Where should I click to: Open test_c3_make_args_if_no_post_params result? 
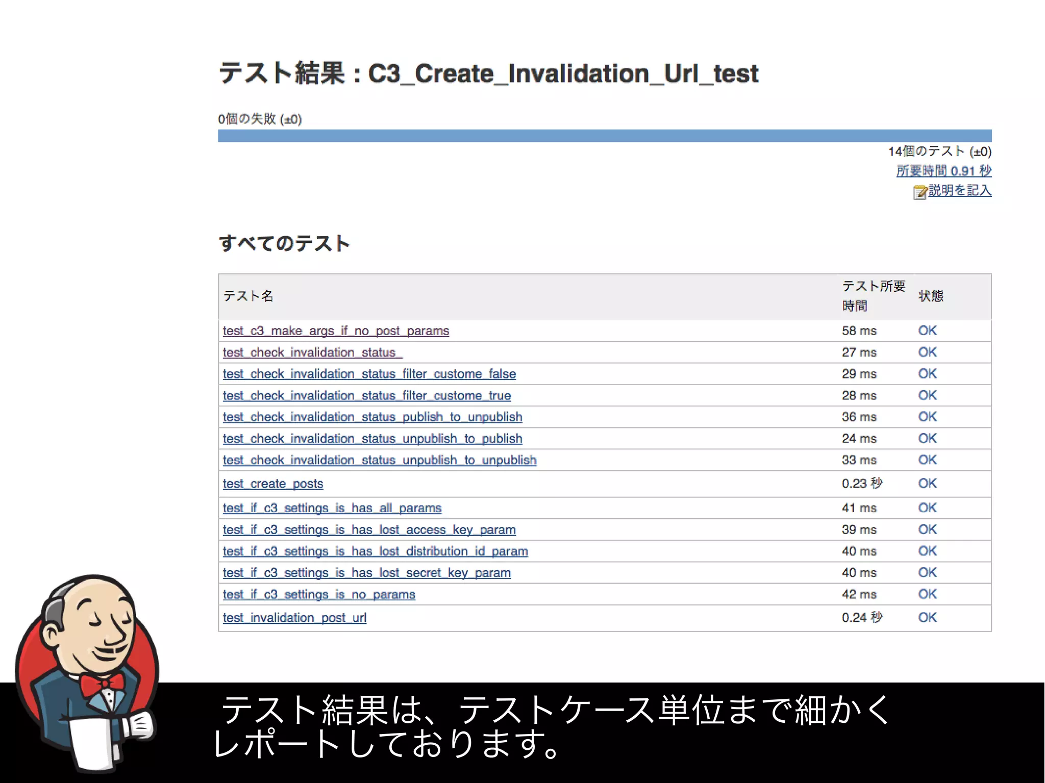(x=336, y=331)
